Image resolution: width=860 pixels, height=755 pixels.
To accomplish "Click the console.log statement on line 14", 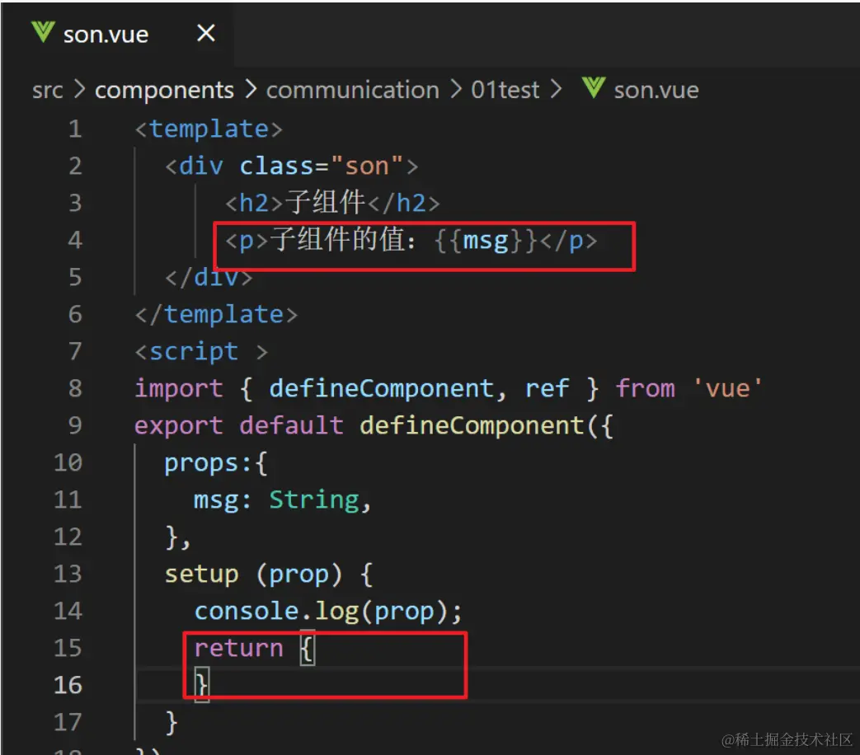I will coord(328,611).
